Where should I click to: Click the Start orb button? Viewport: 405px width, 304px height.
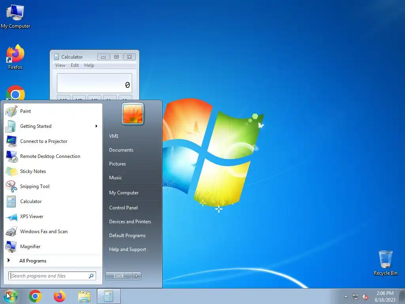pyautogui.click(x=10, y=296)
